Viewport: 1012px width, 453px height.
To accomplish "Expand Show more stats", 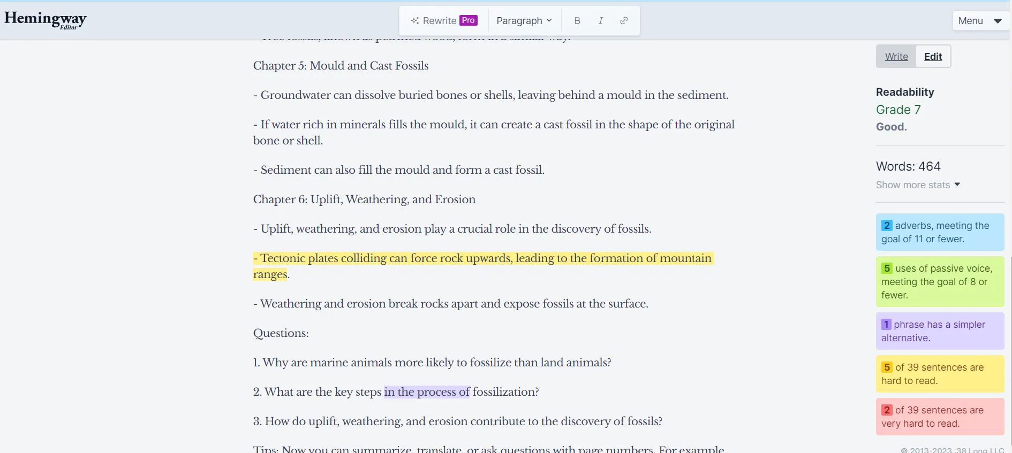I will [x=918, y=185].
